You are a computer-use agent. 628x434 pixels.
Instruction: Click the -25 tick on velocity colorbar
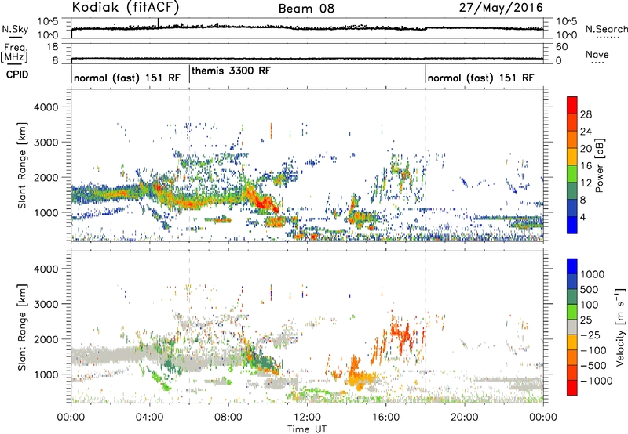pyautogui.click(x=591, y=335)
